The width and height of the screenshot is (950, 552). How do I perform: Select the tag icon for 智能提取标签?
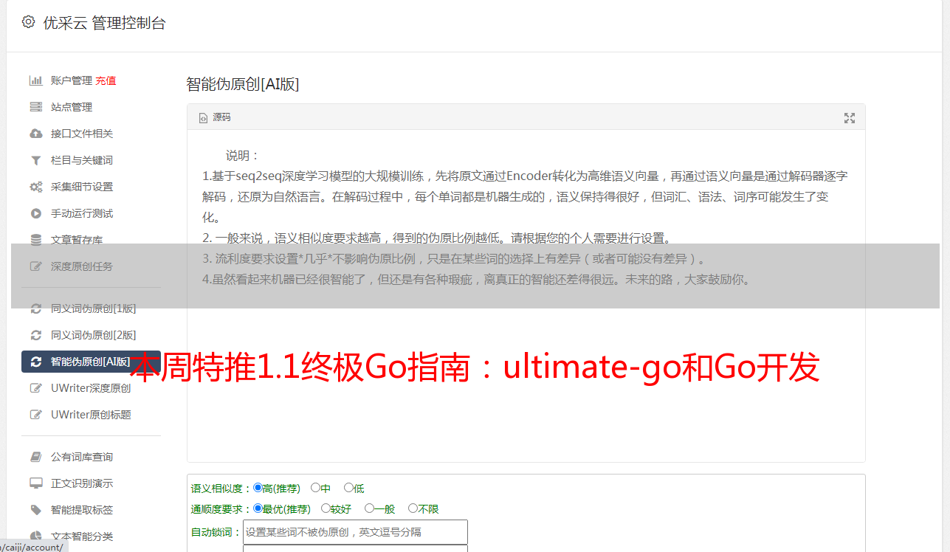35,510
